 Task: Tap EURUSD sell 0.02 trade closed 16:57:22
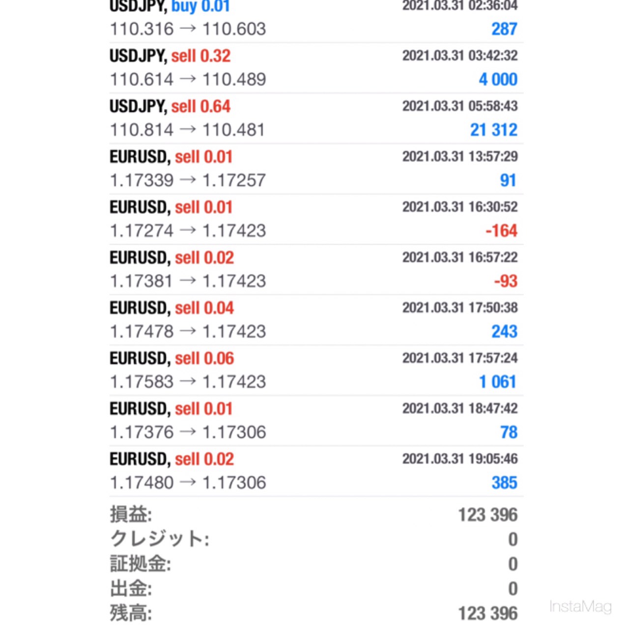[x=314, y=269]
